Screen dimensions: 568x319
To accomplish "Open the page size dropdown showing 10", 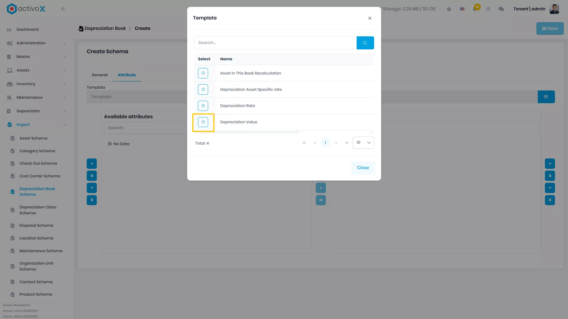I will [363, 143].
